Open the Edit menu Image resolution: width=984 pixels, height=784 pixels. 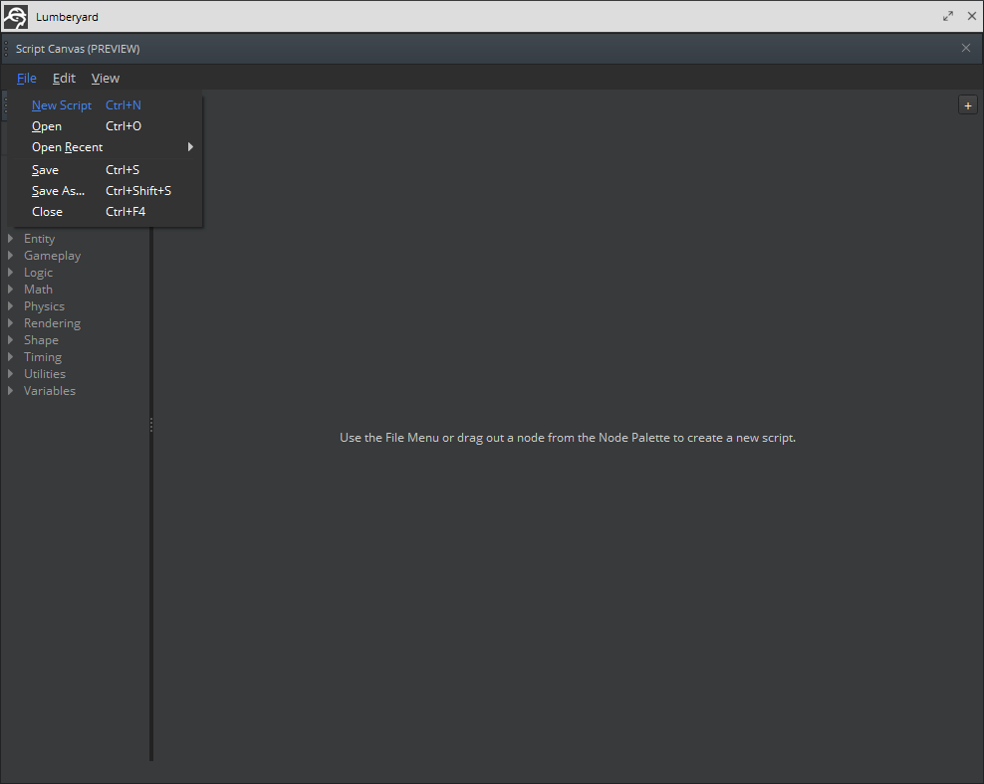64,79
